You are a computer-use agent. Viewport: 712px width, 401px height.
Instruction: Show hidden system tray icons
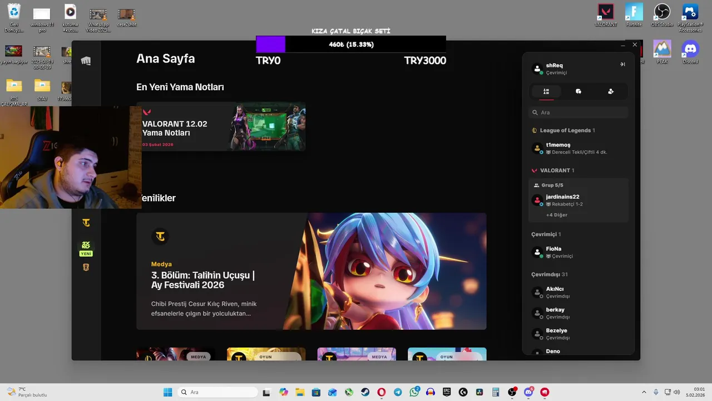point(644,392)
